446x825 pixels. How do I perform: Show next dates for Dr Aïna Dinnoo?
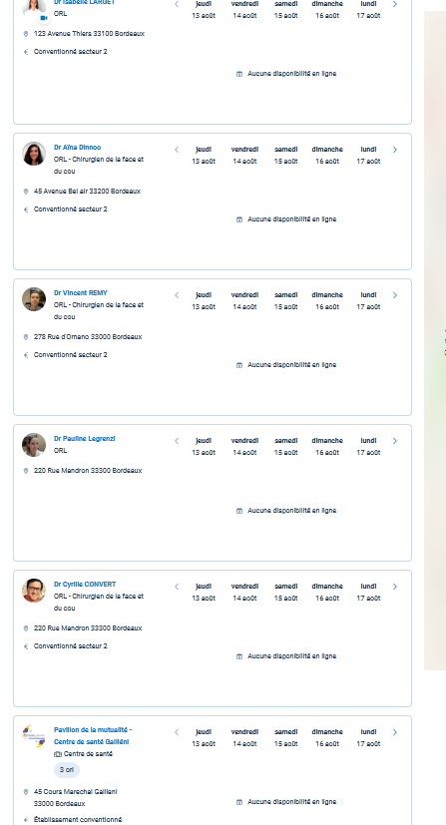[x=395, y=150]
